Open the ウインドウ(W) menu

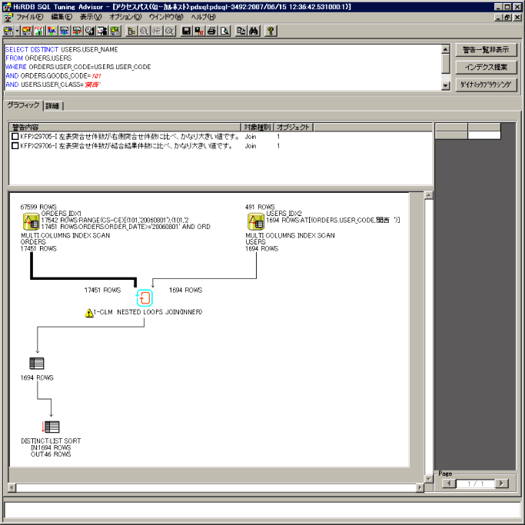pos(166,17)
